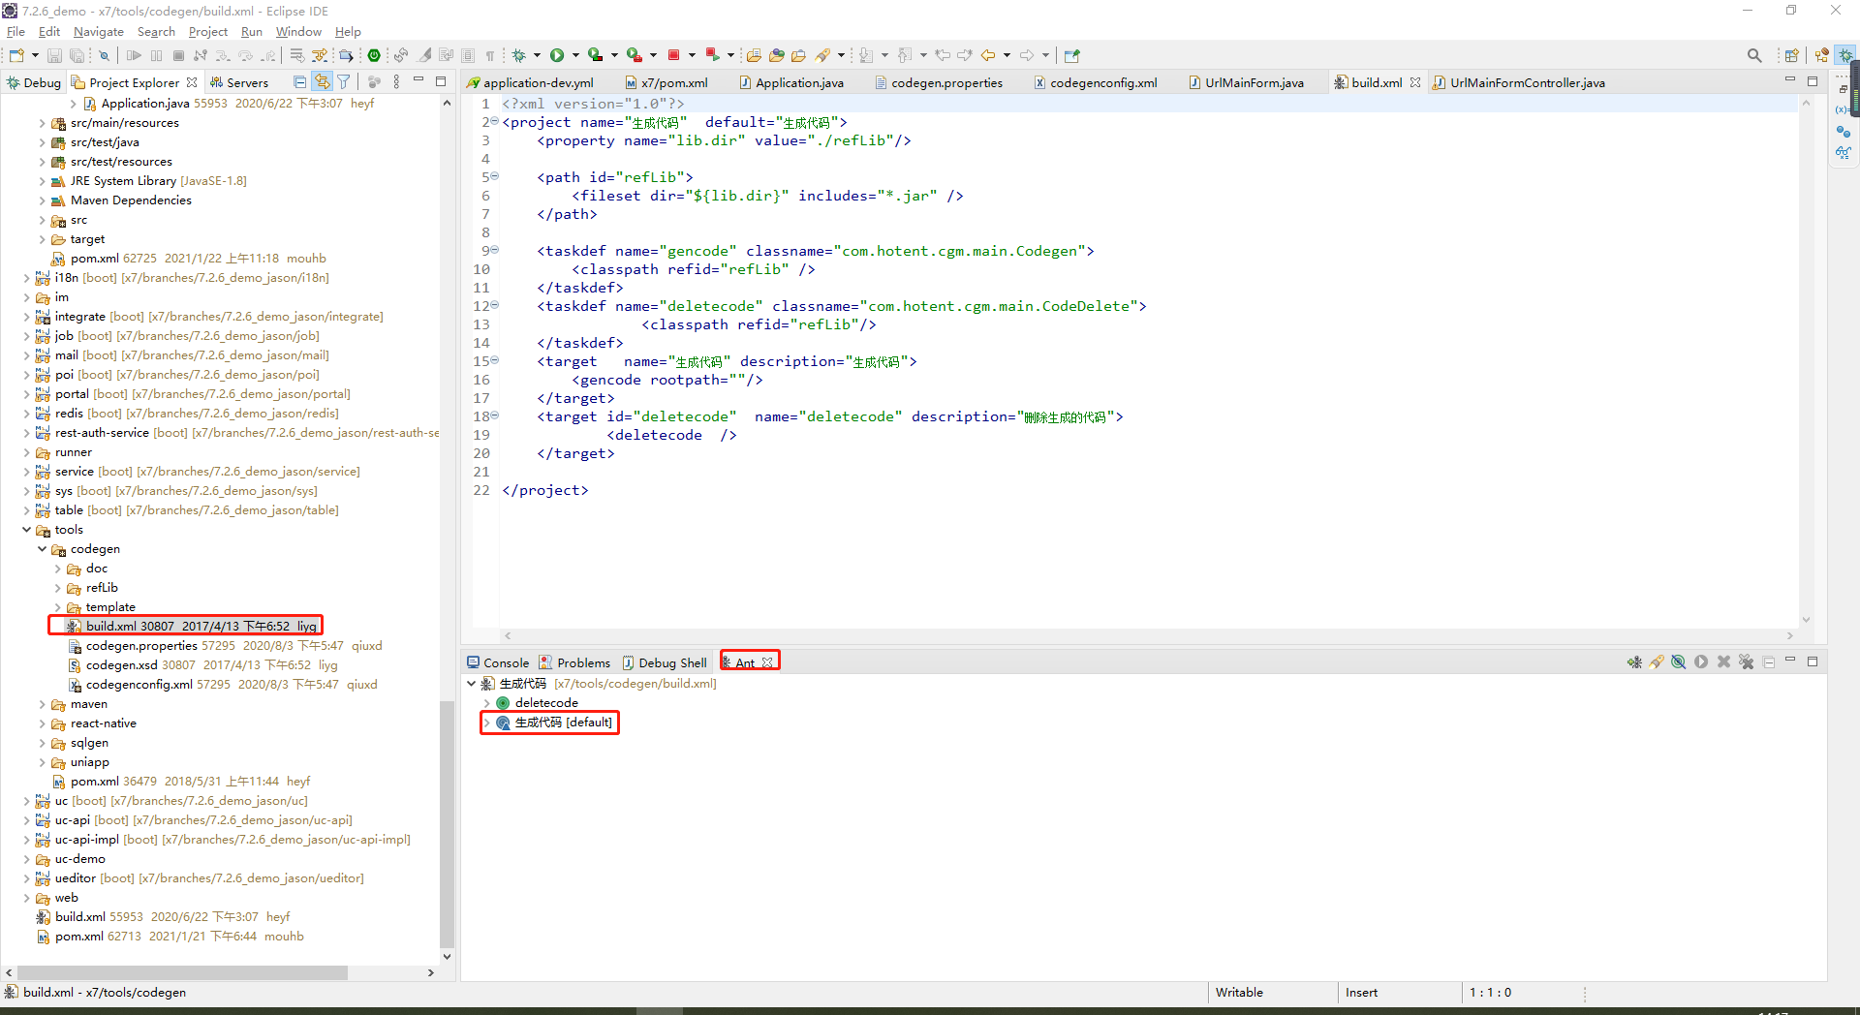Click the Debug bug icon in main toolbar
The image size is (1860, 1015).
519,55
